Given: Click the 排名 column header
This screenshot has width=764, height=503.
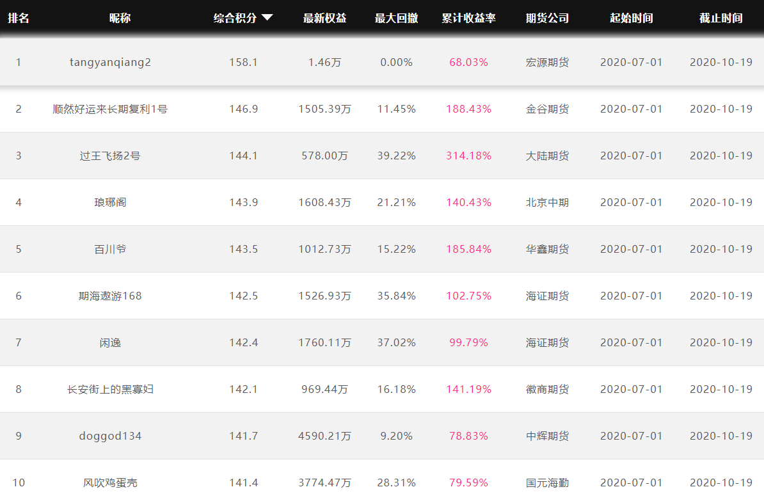Looking at the screenshot, I should tap(19, 18).
